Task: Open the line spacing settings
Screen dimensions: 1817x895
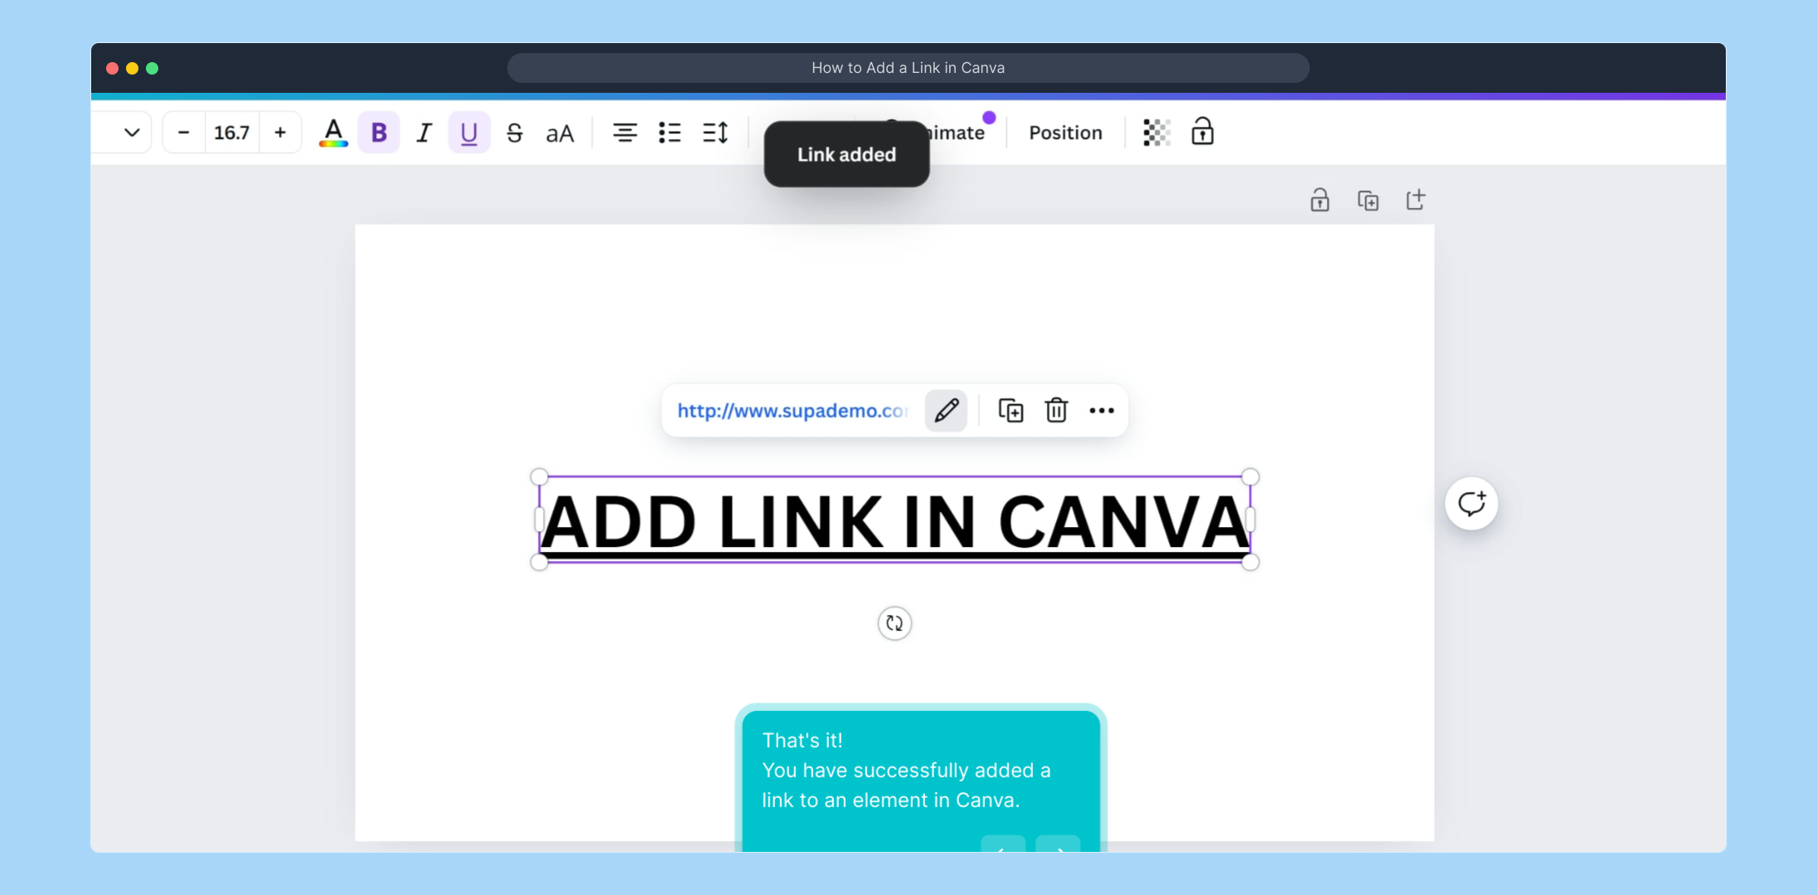Action: pyautogui.click(x=715, y=132)
